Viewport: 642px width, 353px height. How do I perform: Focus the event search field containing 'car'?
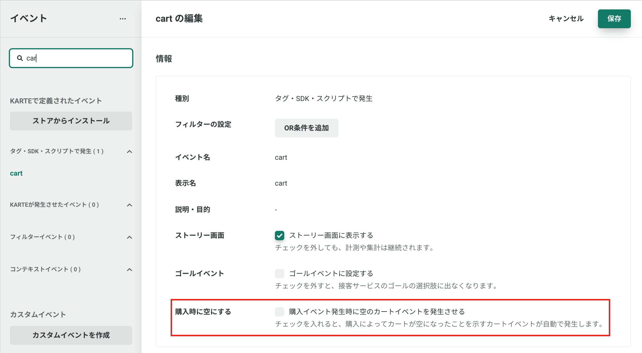pos(71,58)
